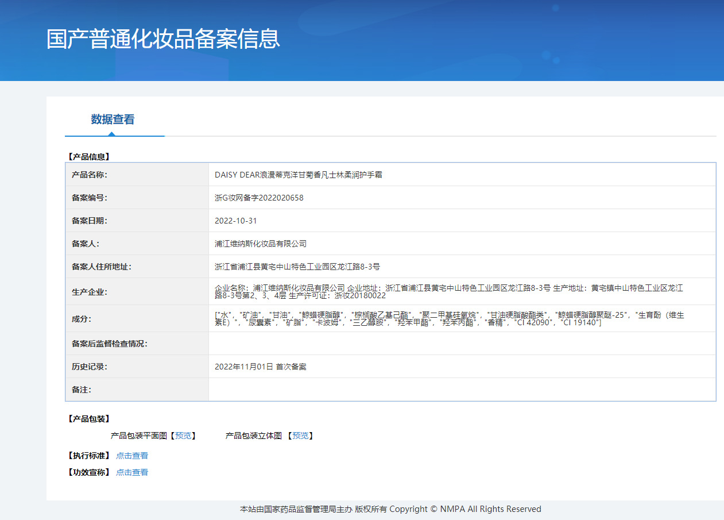Screen dimensions: 724x520
Task: Click the 备案人 row label
Action: point(85,244)
